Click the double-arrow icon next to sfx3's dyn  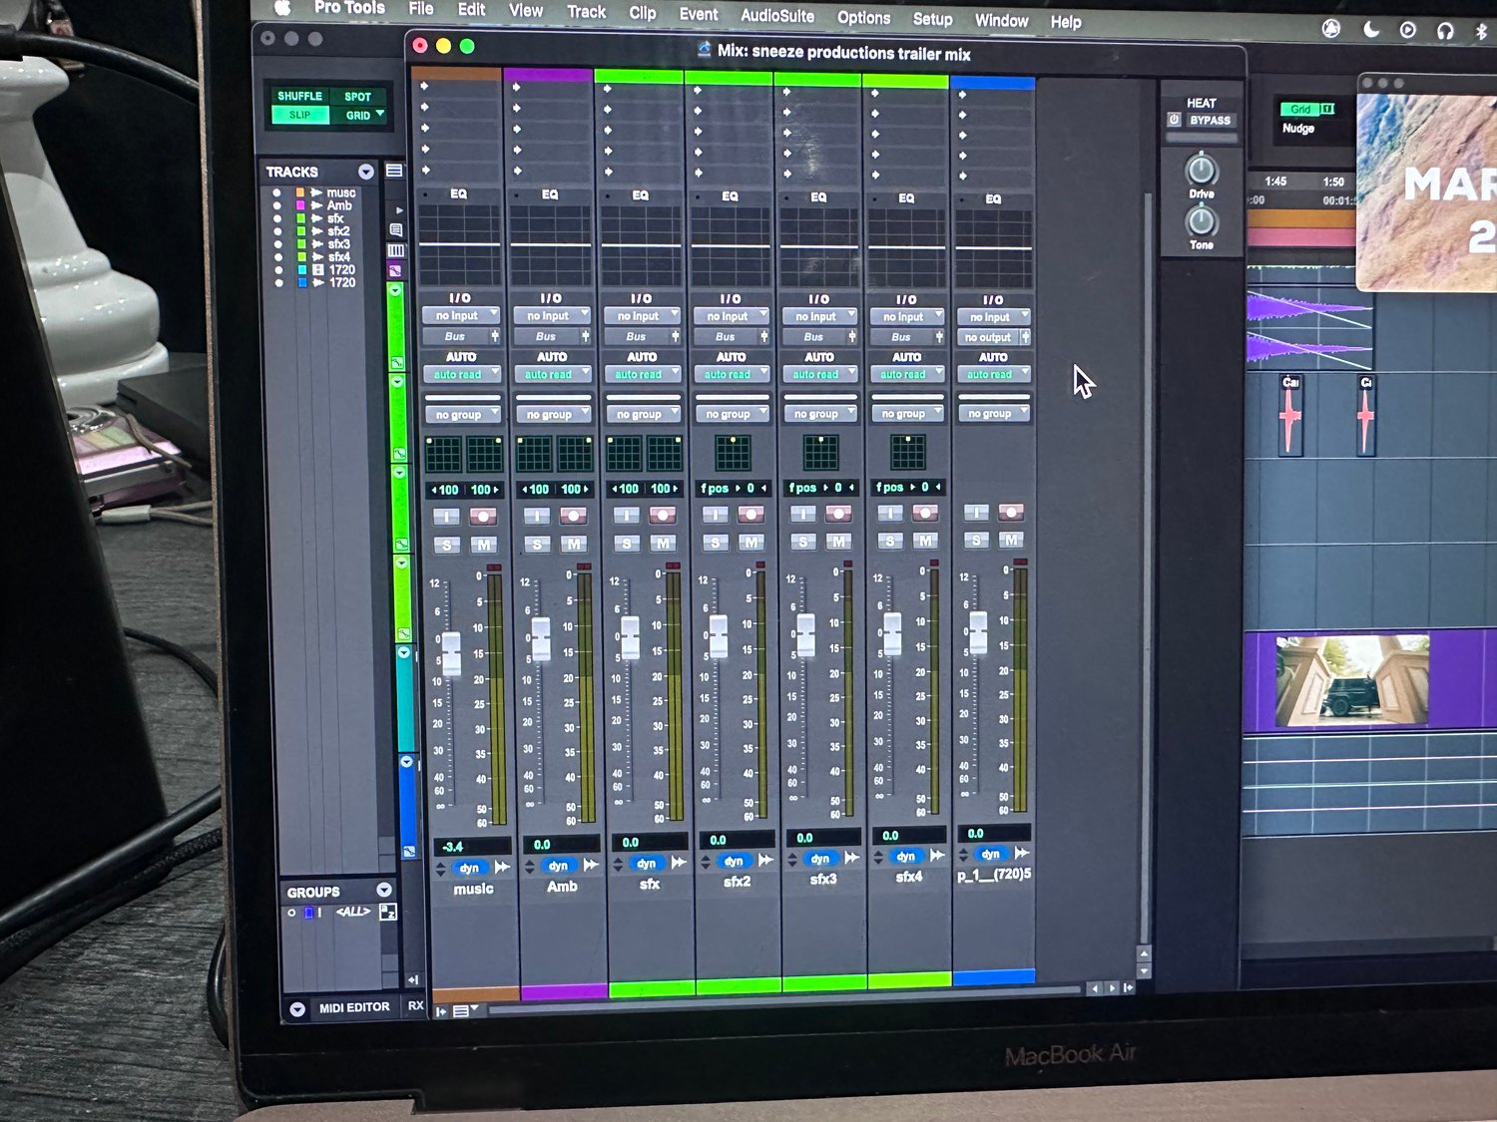(851, 858)
